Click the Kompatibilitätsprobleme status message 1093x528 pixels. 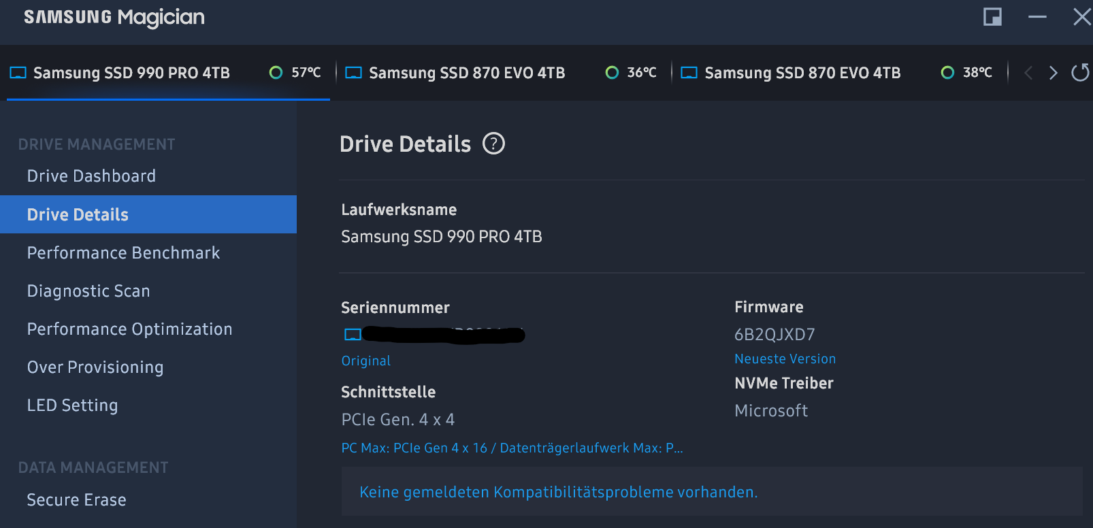[x=558, y=492]
